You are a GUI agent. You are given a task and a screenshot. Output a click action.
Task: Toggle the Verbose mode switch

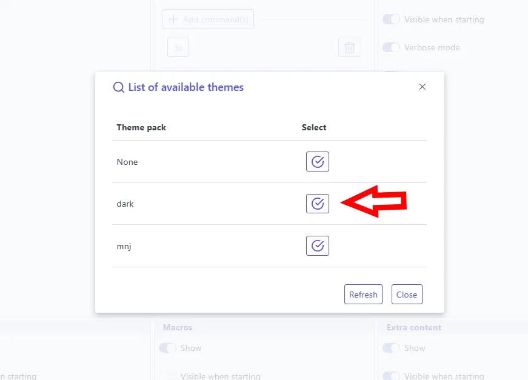click(391, 47)
